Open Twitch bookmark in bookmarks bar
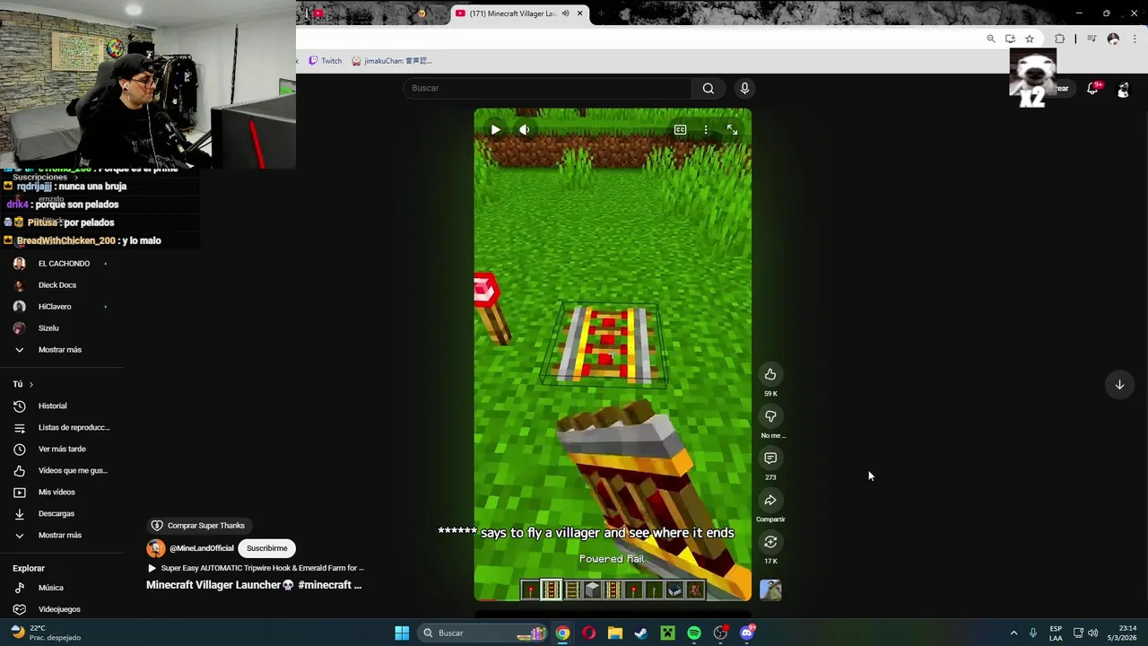The width and height of the screenshot is (1148, 646). pos(326,61)
